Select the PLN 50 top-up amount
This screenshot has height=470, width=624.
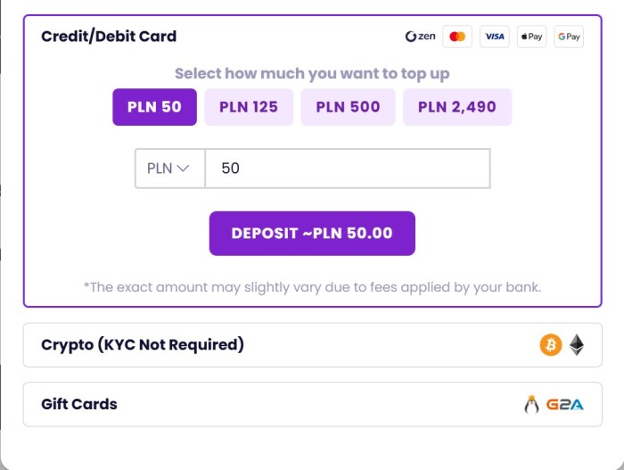[x=154, y=107]
